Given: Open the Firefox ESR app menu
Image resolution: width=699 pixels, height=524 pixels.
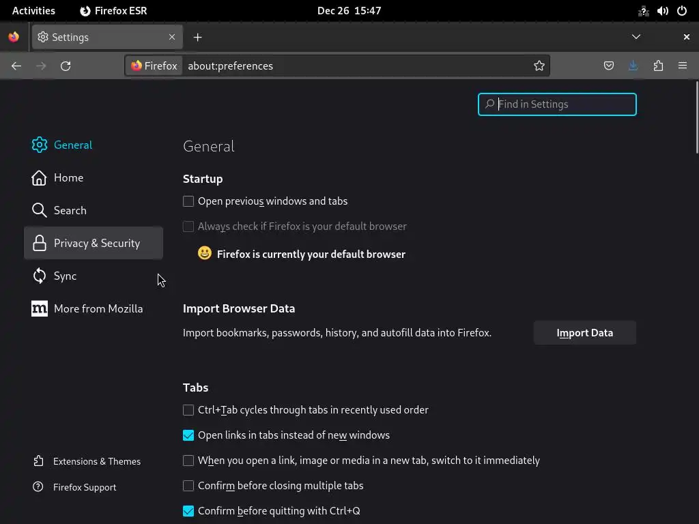Looking at the screenshot, I should pyautogui.click(x=113, y=11).
